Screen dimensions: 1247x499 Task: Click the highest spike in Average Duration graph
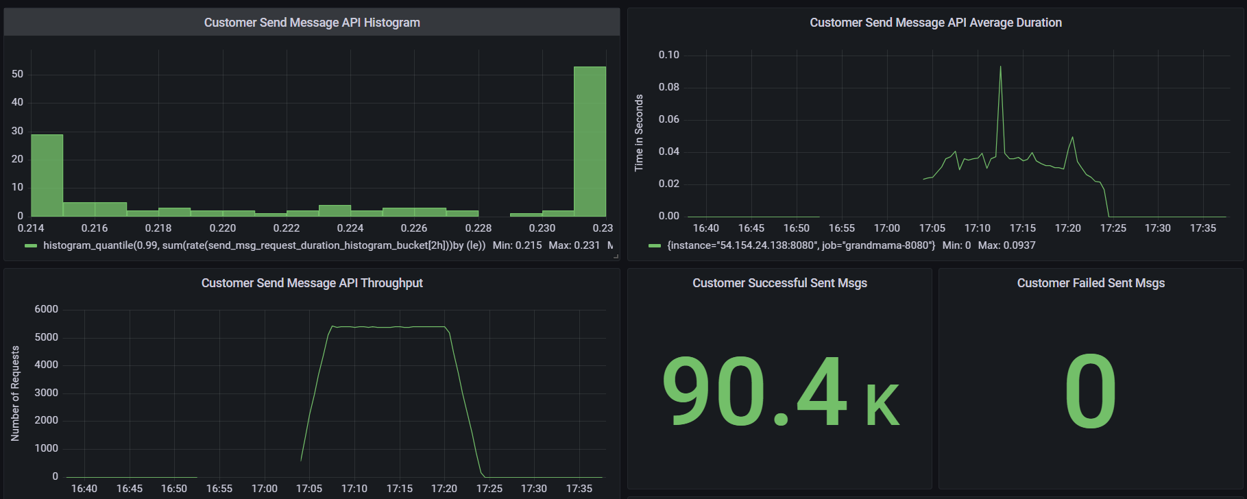[1000, 67]
